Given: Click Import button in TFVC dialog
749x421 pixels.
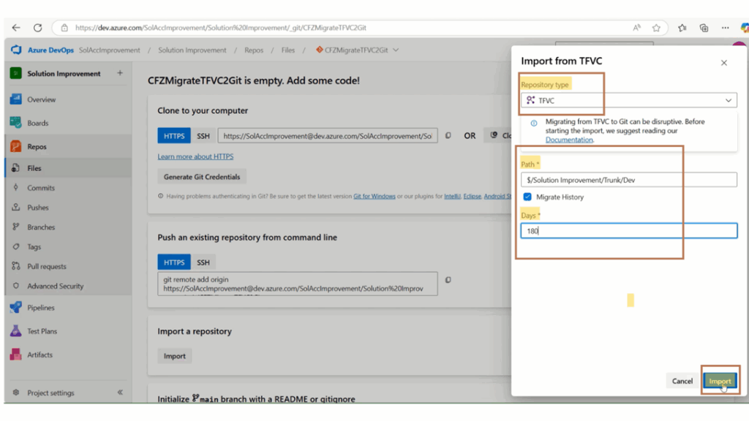Looking at the screenshot, I should tap(720, 381).
